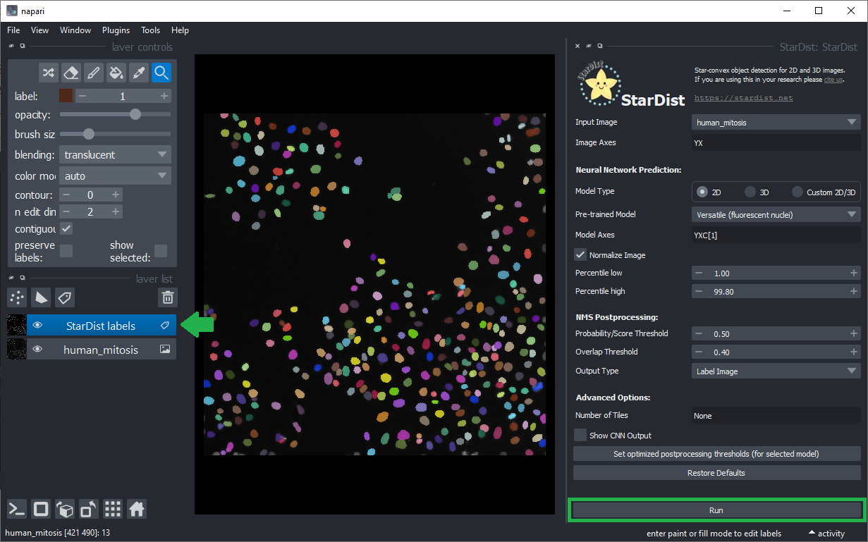
Task: Open the Tools menu
Action: point(150,30)
